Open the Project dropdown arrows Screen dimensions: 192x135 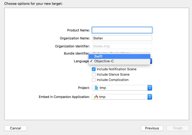(150, 88)
